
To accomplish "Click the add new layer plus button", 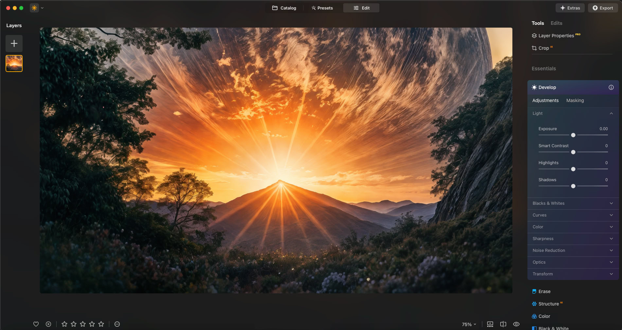I will tap(14, 43).
